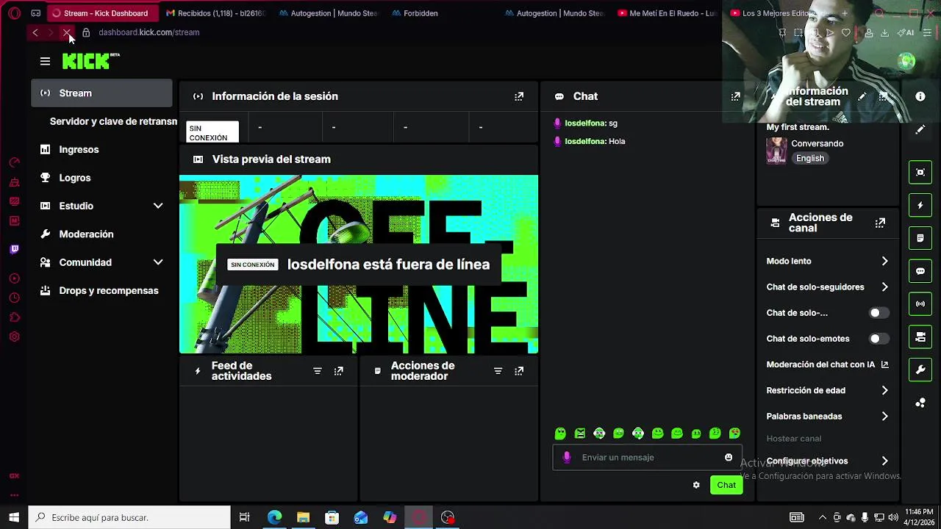Click the Conversando category thumbnail
The height and width of the screenshot is (529, 941).
tap(776, 151)
